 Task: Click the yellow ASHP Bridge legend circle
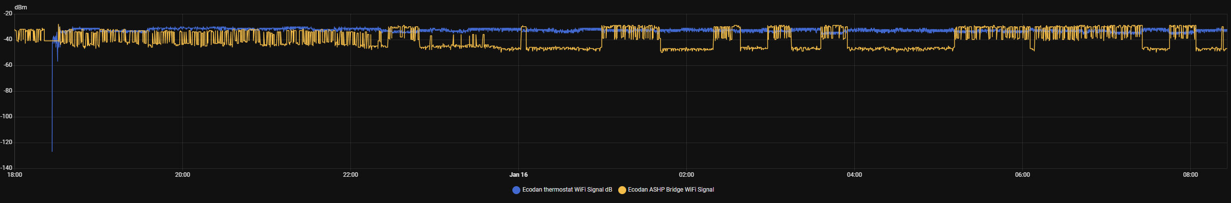click(x=622, y=190)
